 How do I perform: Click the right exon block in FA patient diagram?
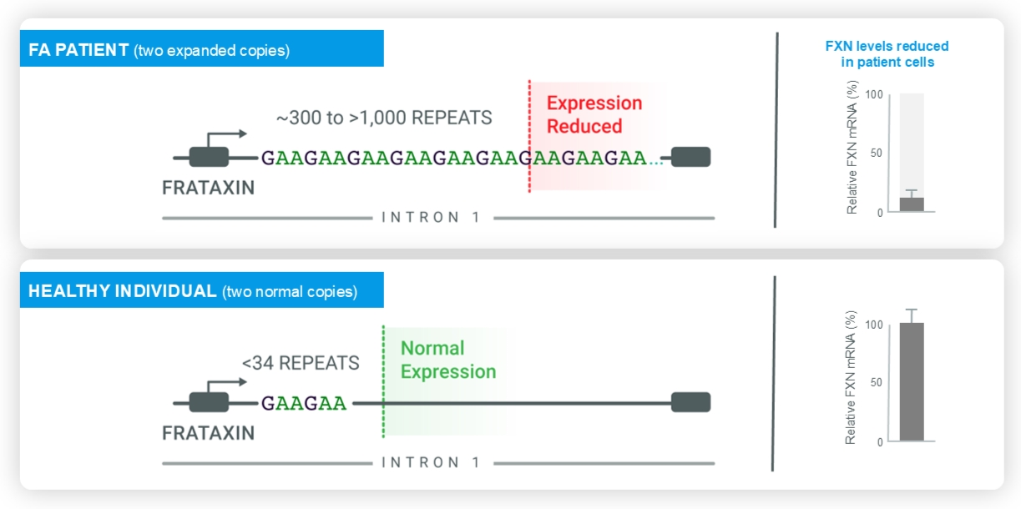(x=690, y=157)
